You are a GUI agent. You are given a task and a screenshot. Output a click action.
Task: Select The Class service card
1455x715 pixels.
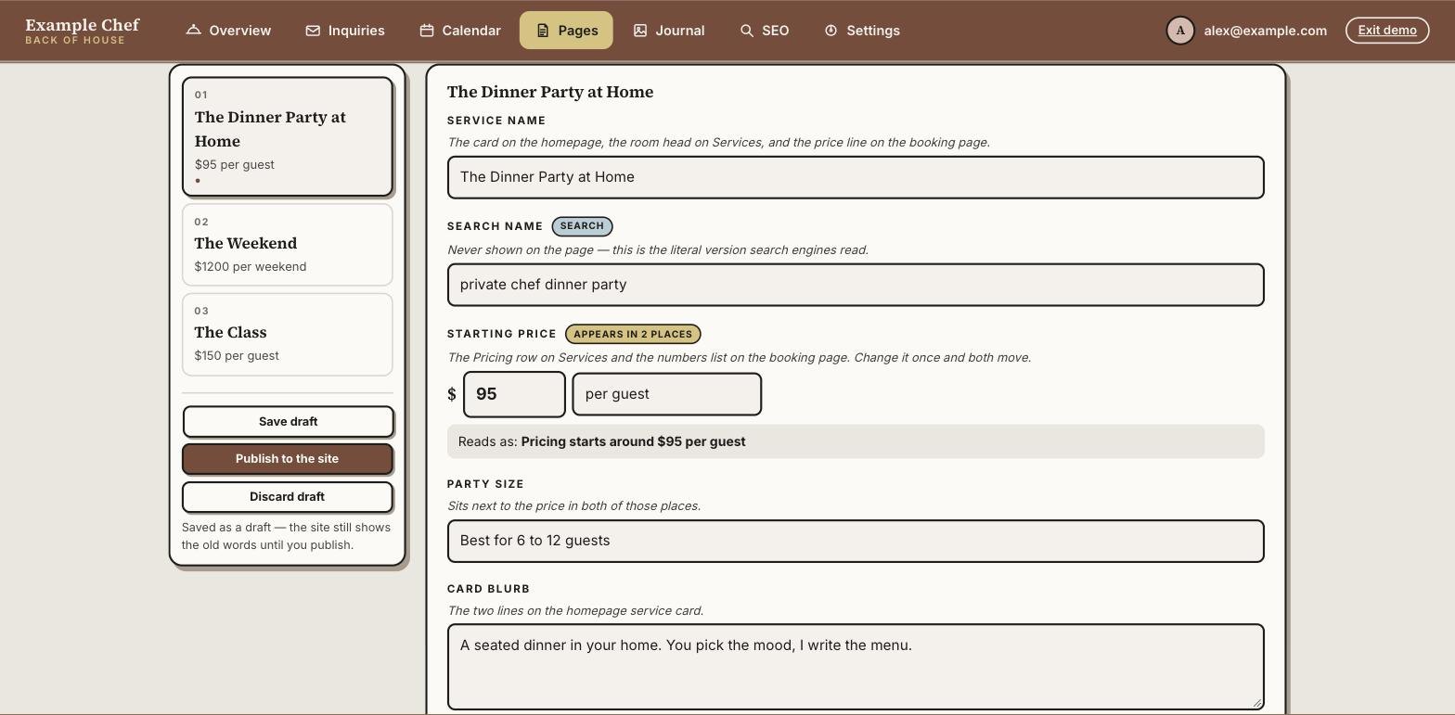[x=288, y=335]
